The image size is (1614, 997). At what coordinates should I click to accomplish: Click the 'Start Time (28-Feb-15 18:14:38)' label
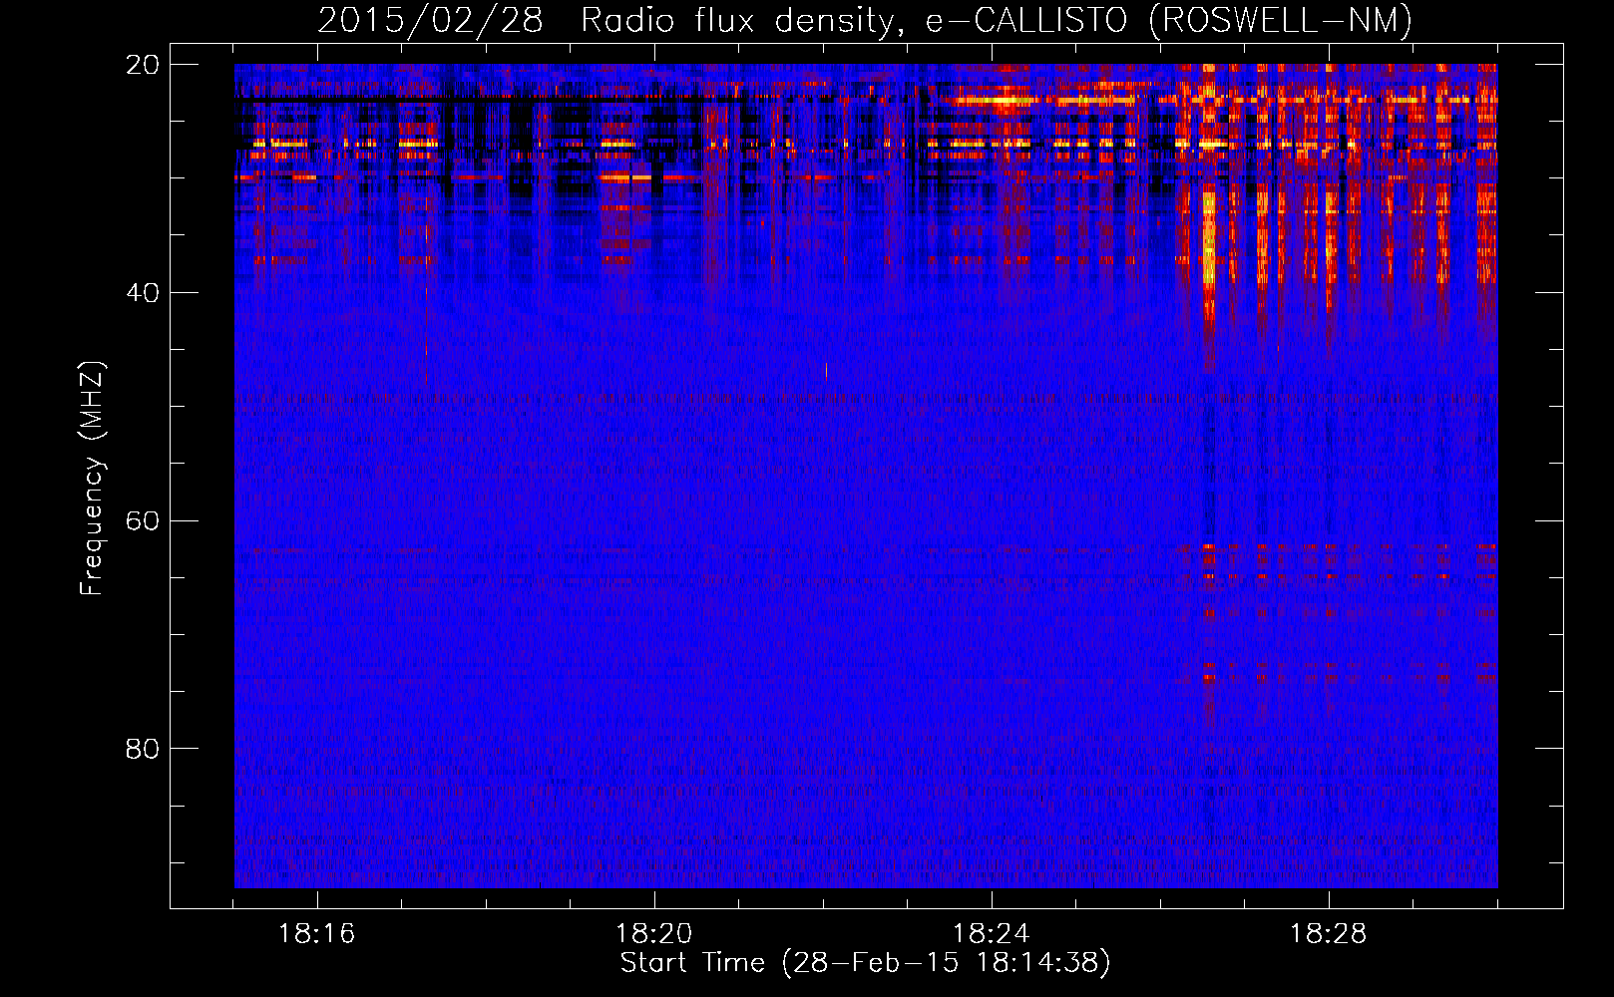(865, 963)
